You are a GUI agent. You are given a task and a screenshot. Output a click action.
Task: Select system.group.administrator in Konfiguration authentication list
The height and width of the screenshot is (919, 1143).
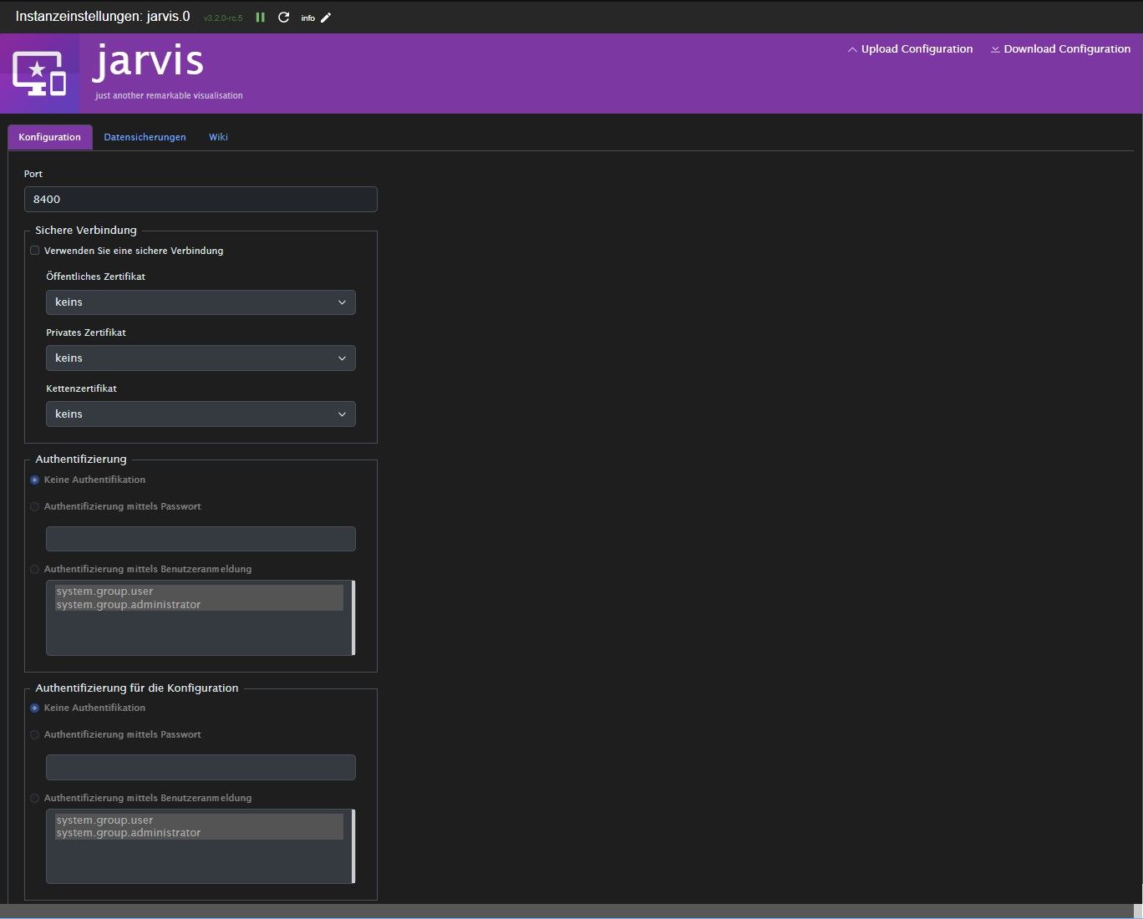(x=199, y=833)
